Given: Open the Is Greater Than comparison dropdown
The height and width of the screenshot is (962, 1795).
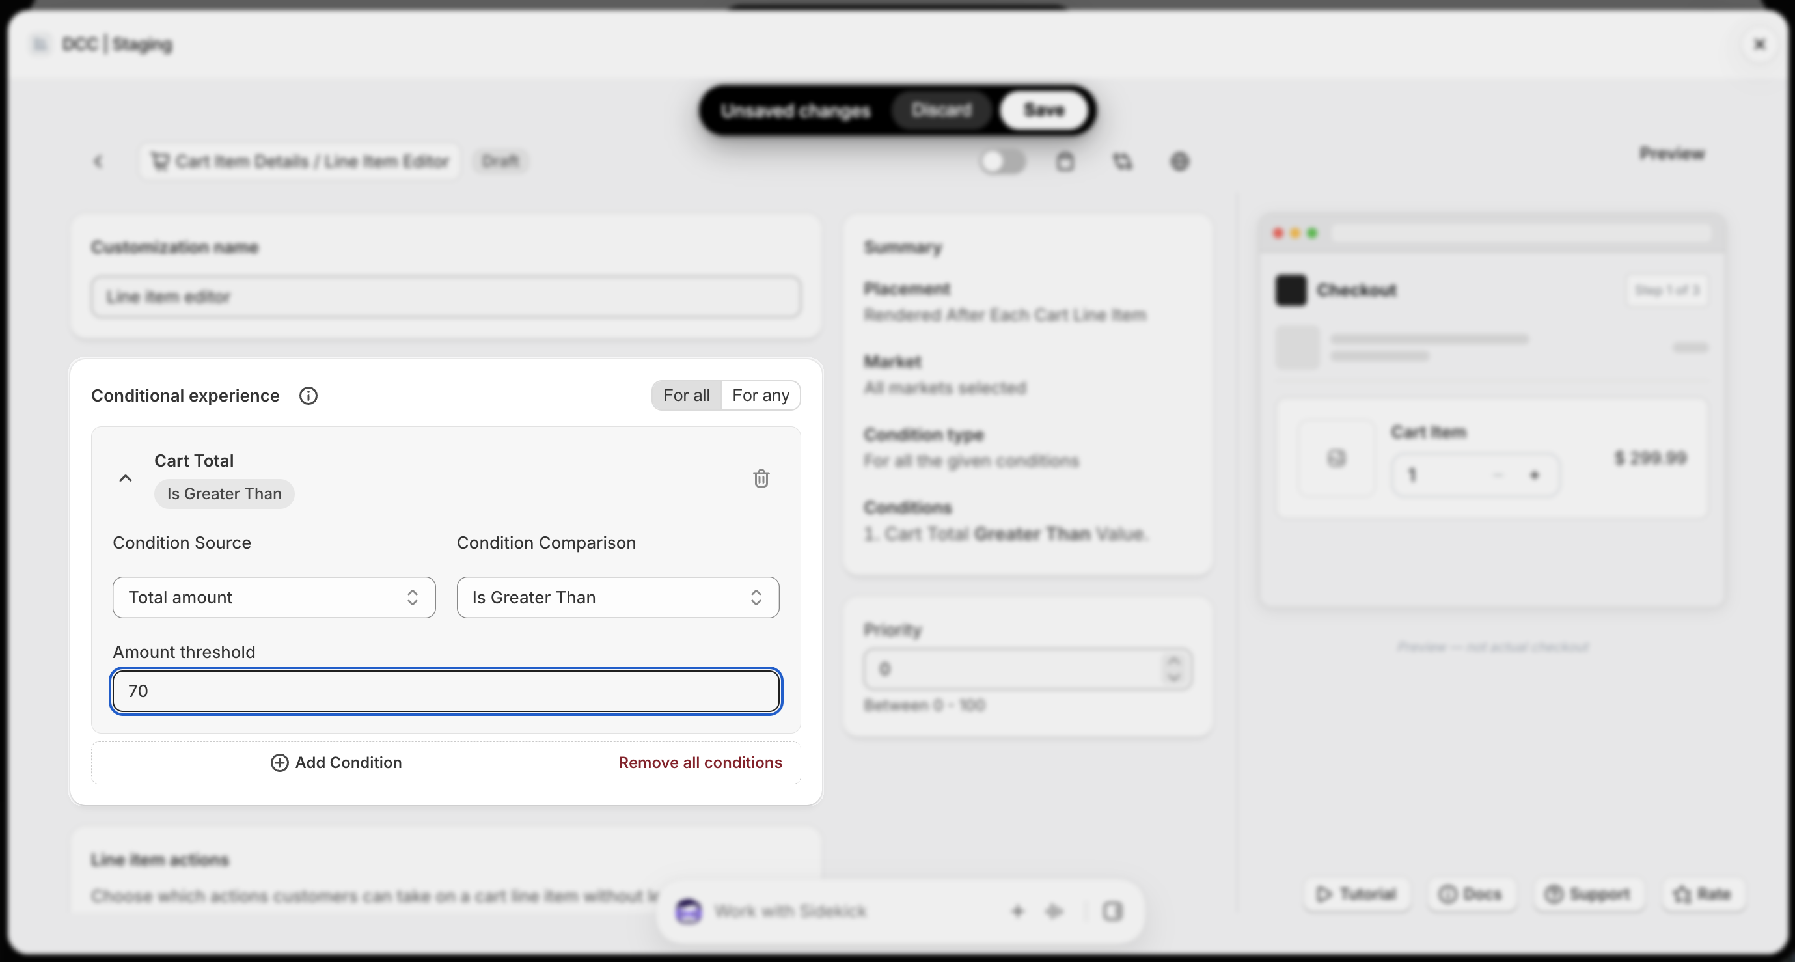Looking at the screenshot, I should click(618, 598).
